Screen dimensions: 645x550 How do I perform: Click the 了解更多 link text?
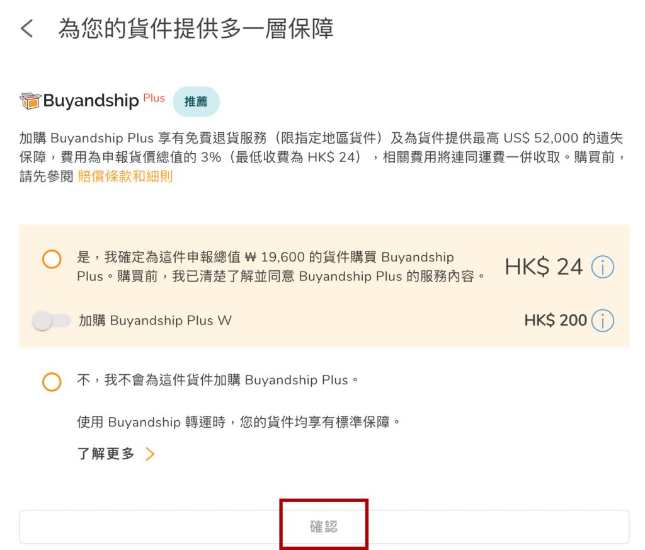[x=106, y=454]
